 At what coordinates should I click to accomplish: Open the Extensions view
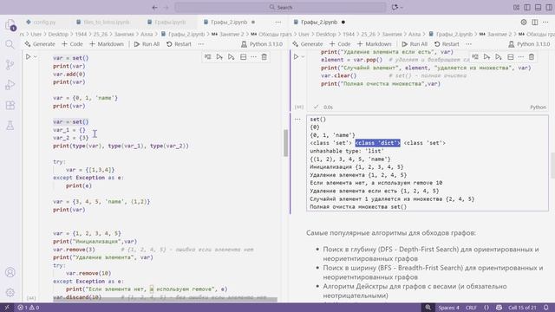(10, 105)
